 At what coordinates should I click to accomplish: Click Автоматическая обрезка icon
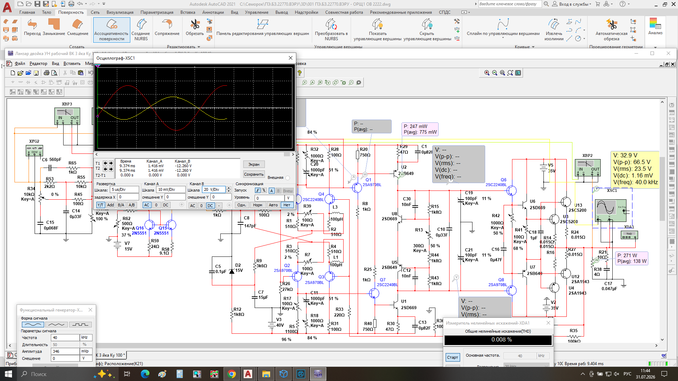[x=611, y=25]
